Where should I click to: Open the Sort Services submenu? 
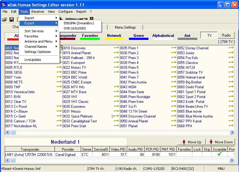click(x=39, y=31)
